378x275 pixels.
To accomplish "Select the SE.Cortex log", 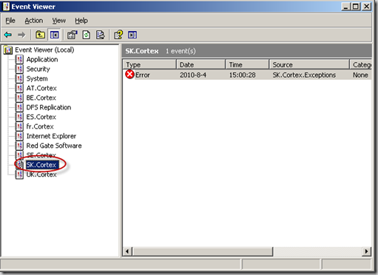I will tap(41, 155).
